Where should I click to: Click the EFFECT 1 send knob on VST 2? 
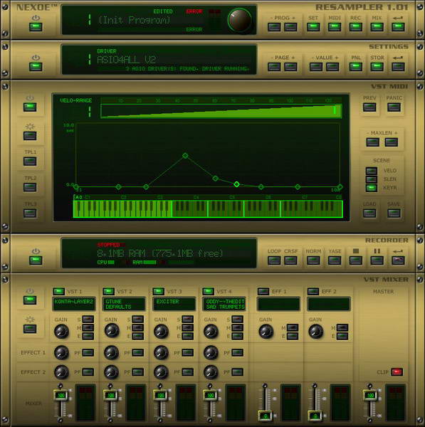click(x=112, y=352)
